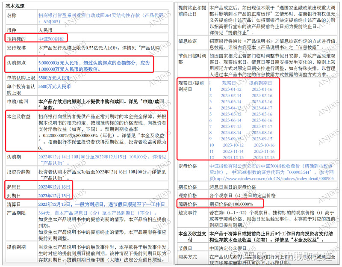The image size is (342, 267).
Task: Select observation date 2023-04-13
Action: (231, 108)
